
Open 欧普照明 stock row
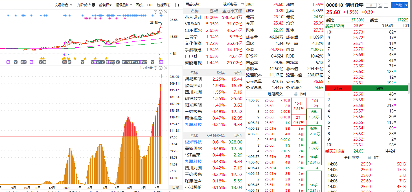point(214,85)
